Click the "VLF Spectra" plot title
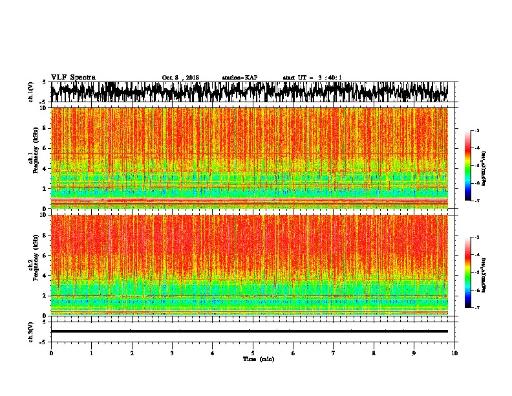Screen dimensions: 512x396 (x=73, y=78)
